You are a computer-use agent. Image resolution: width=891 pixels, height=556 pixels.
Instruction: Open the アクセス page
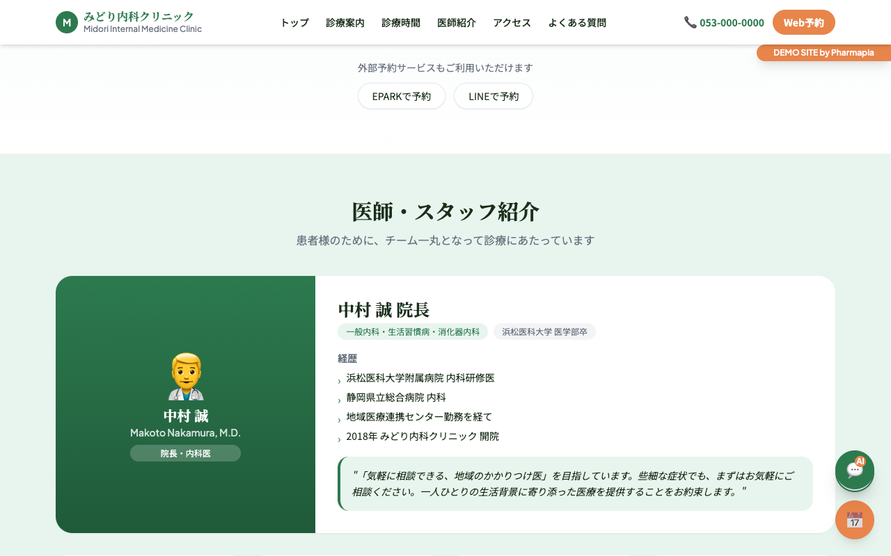tap(511, 22)
